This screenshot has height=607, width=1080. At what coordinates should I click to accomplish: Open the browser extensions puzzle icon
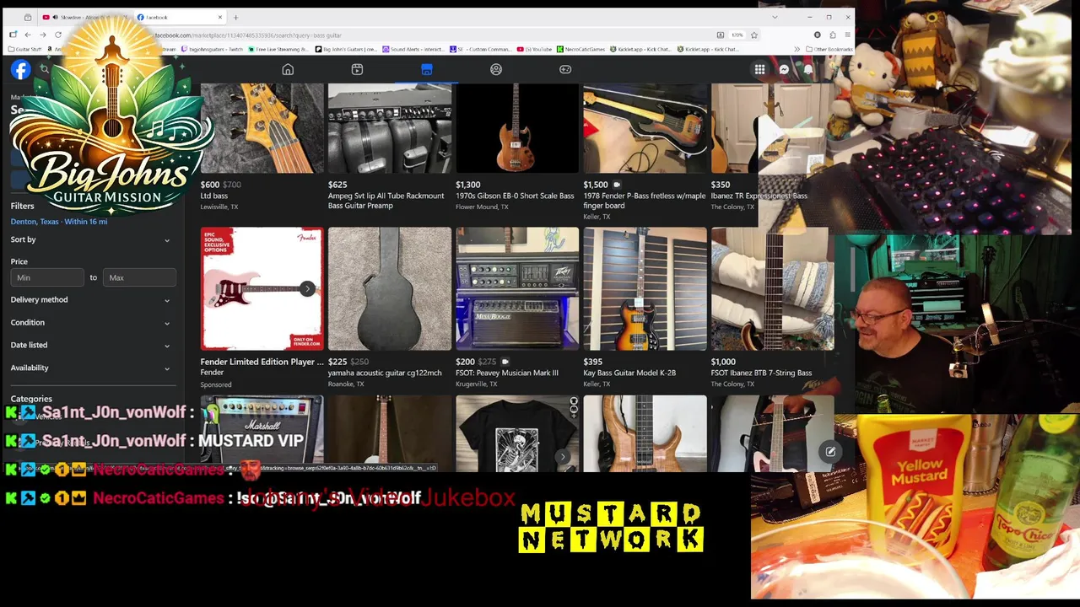click(833, 35)
